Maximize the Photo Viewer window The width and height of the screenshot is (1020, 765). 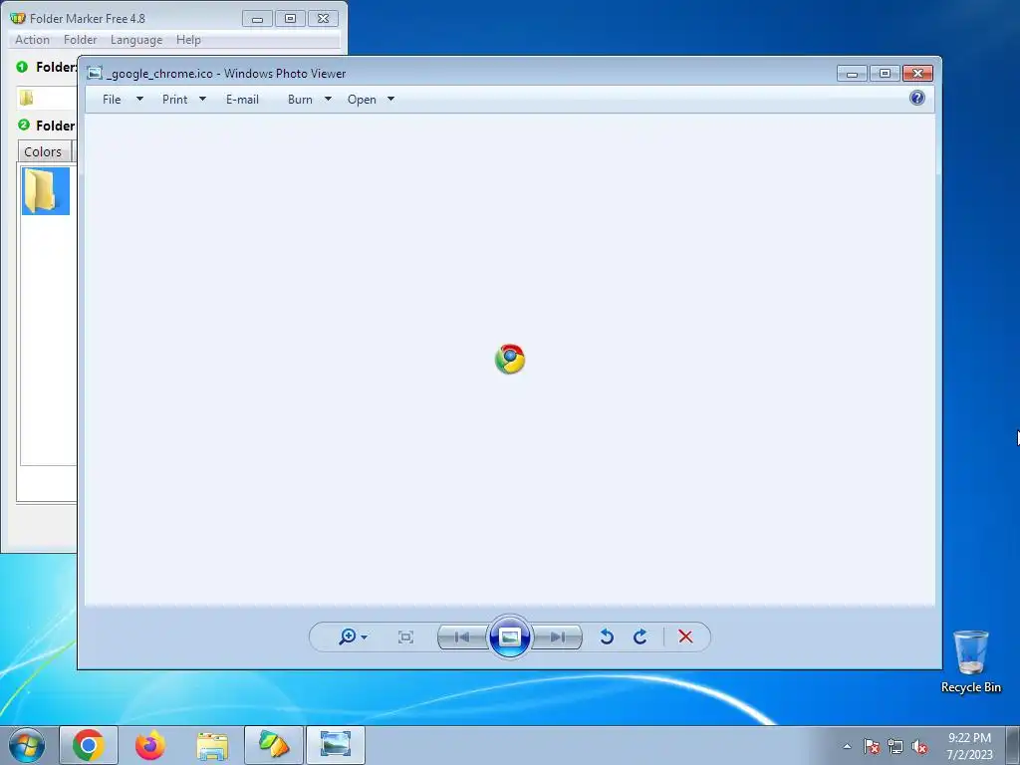[885, 74]
